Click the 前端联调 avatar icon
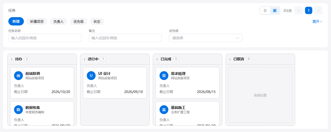This screenshot has height=132, width=331. [18, 76]
